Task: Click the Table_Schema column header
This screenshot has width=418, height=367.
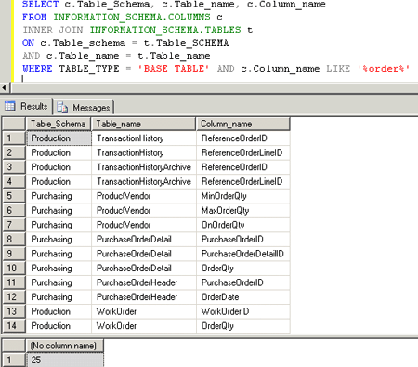Action: [58, 124]
